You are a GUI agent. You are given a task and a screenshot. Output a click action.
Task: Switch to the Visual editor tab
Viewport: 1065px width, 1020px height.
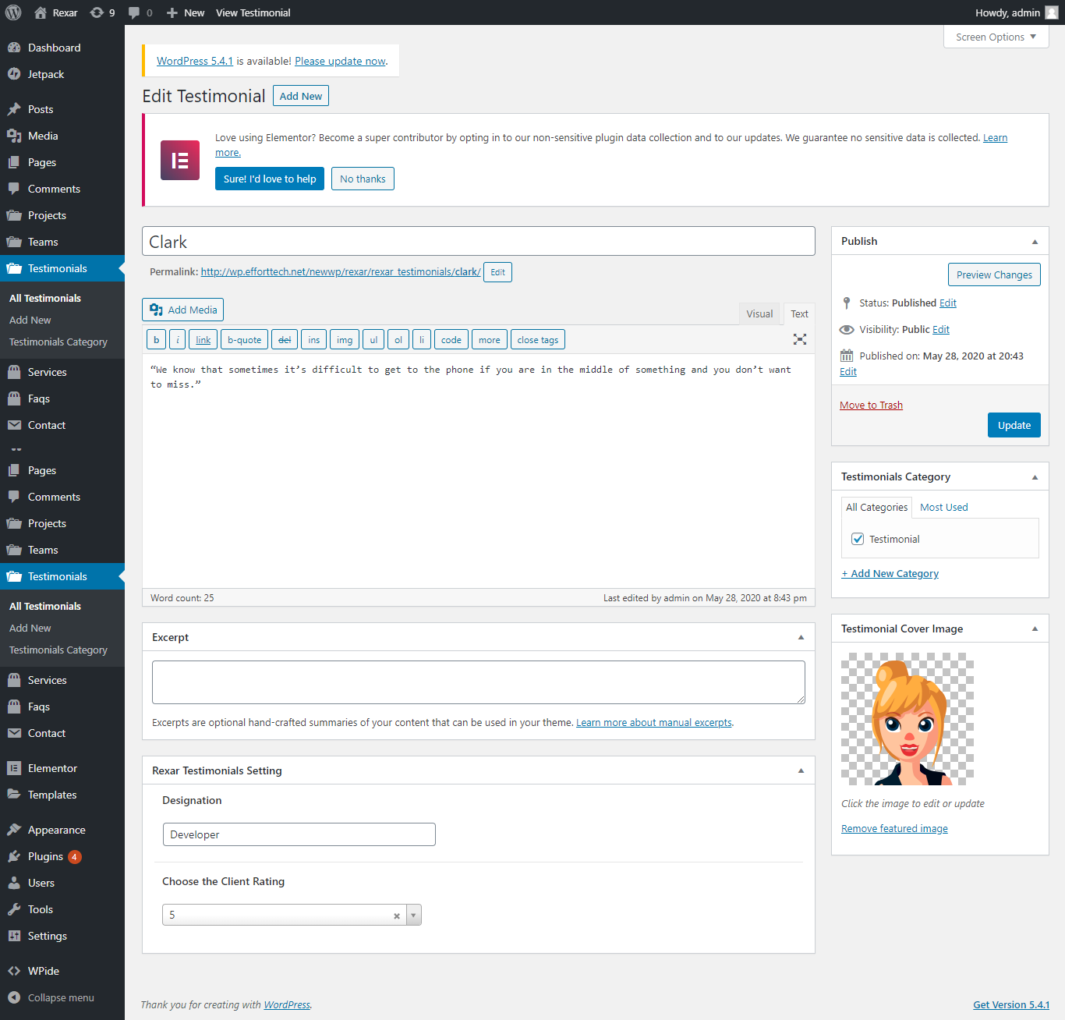[759, 313]
